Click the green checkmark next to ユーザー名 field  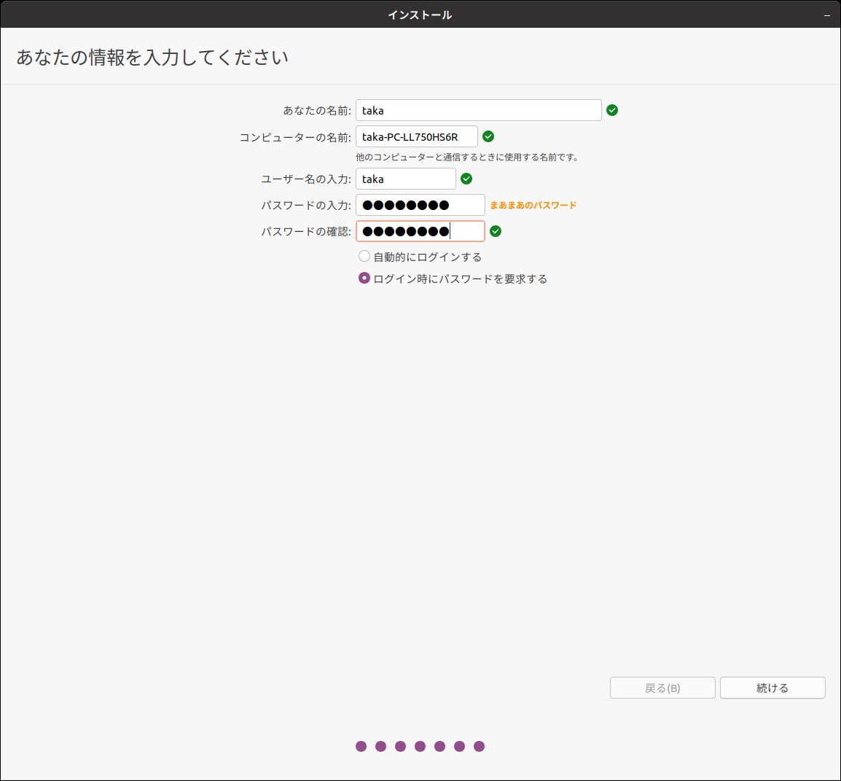(x=467, y=179)
